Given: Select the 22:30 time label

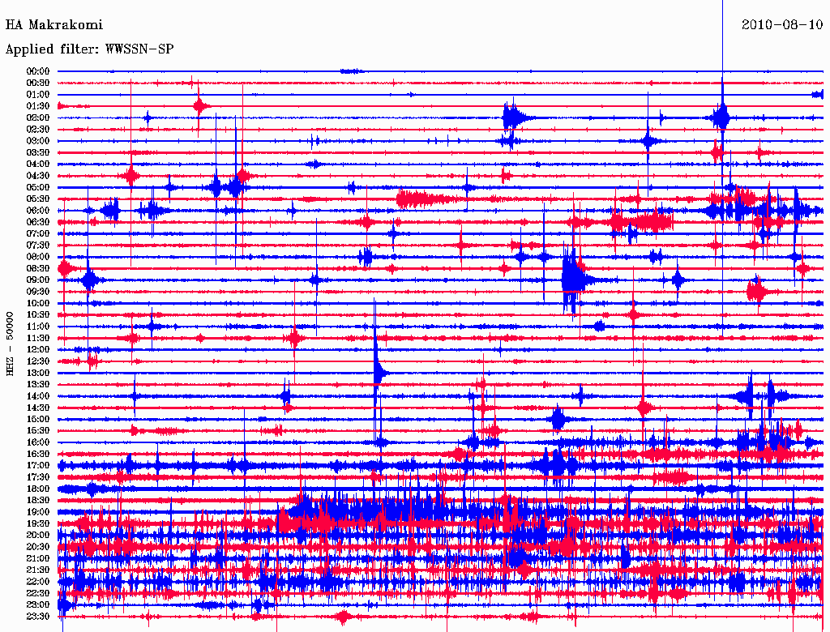Looking at the screenshot, I should point(37,593).
